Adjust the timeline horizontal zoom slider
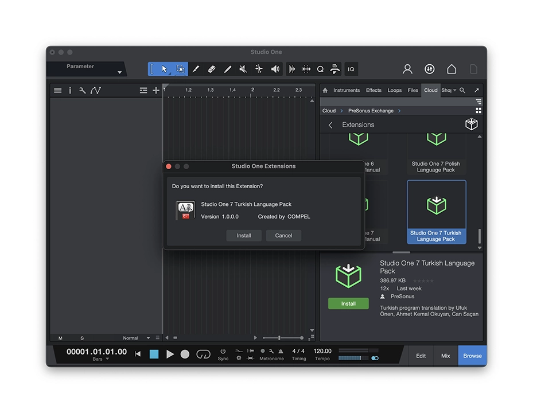 pos(279,338)
